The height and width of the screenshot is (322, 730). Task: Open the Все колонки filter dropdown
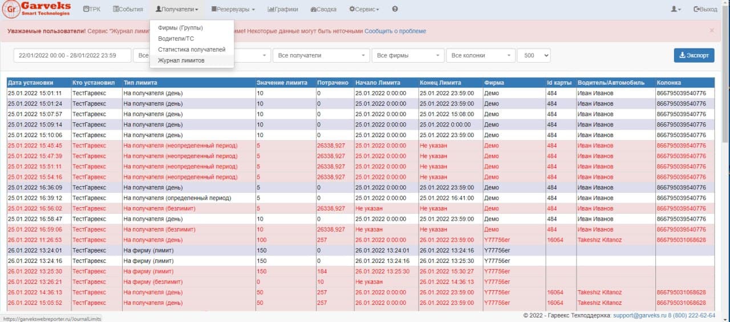point(480,55)
